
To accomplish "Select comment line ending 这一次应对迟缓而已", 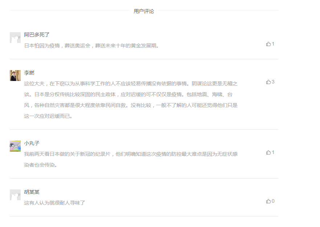I will point(48,116).
